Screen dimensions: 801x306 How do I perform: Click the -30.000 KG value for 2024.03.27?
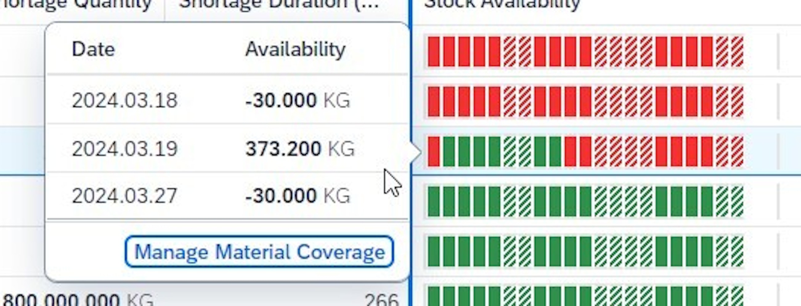pos(298,196)
